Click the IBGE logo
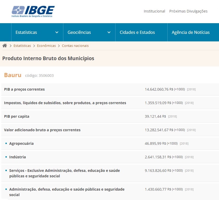 coord(33,11)
